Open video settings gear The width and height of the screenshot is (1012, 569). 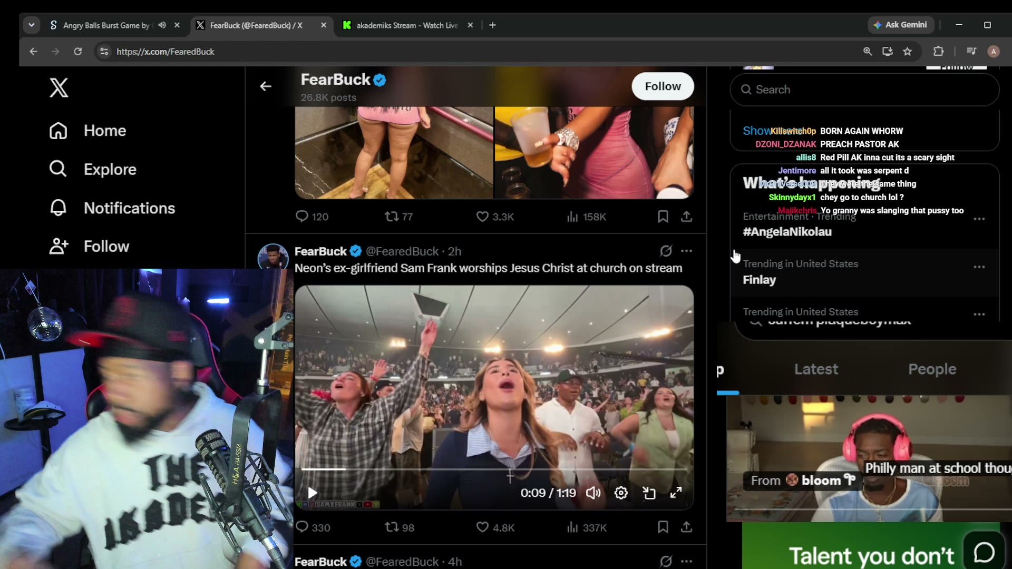621,493
